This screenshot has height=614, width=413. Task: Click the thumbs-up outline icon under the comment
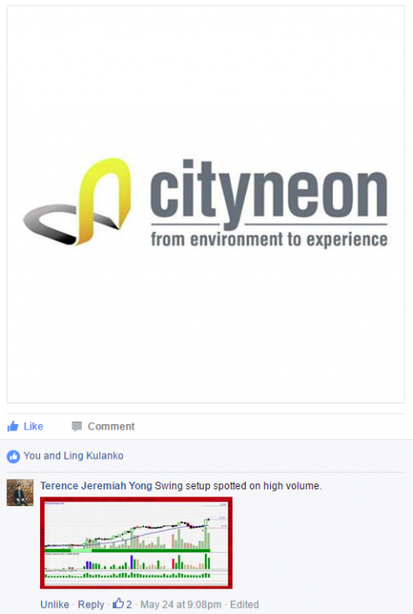click(x=118, y=604)
